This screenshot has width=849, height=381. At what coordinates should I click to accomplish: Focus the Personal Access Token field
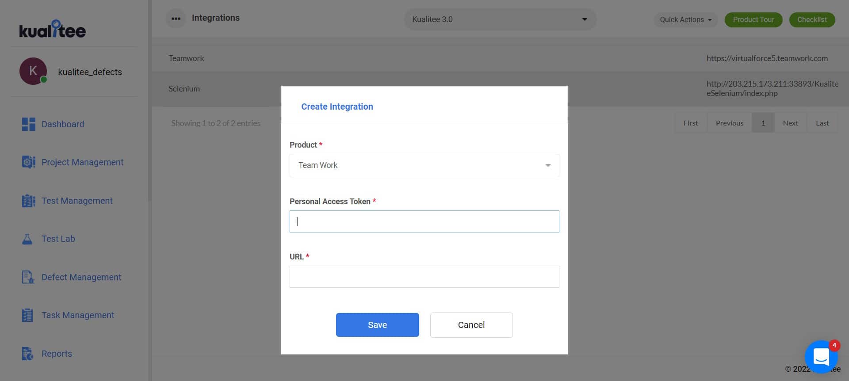424,221
